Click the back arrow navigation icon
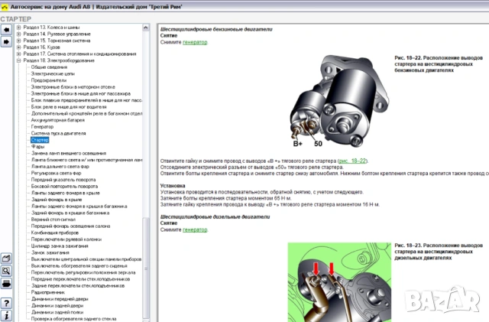 pos(6,30)
